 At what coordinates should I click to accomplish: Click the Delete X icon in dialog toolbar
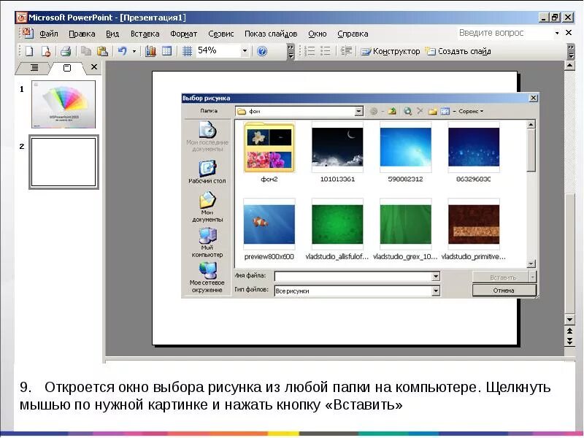[420, 111]
